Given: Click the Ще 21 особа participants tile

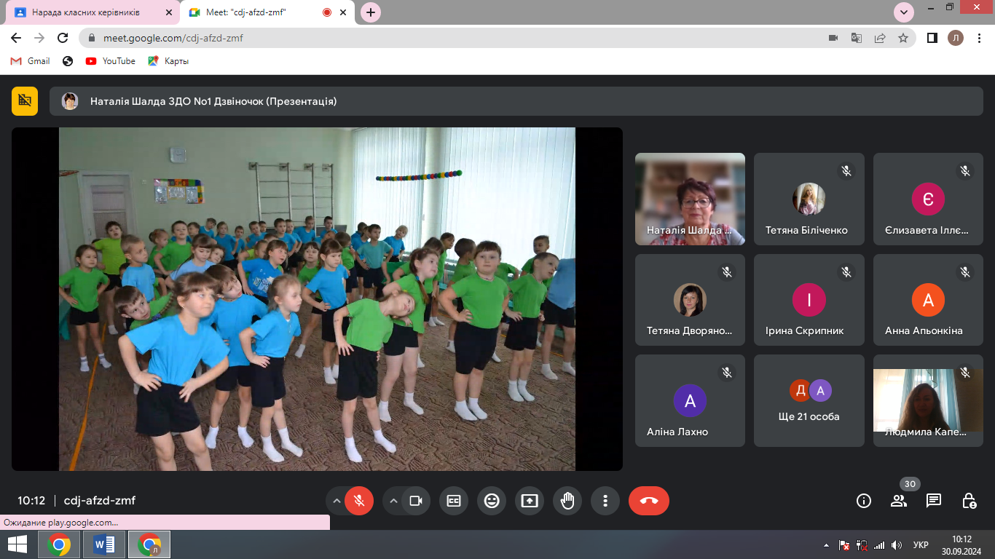Looking at the screenshot, I should [x=809, y=400].
